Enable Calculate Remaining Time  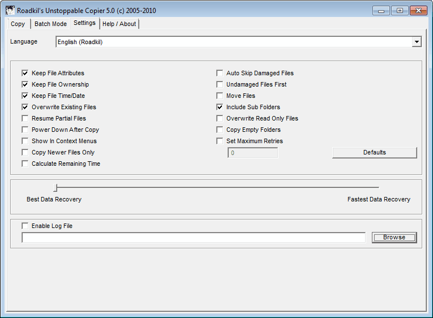tap(25, 164)
